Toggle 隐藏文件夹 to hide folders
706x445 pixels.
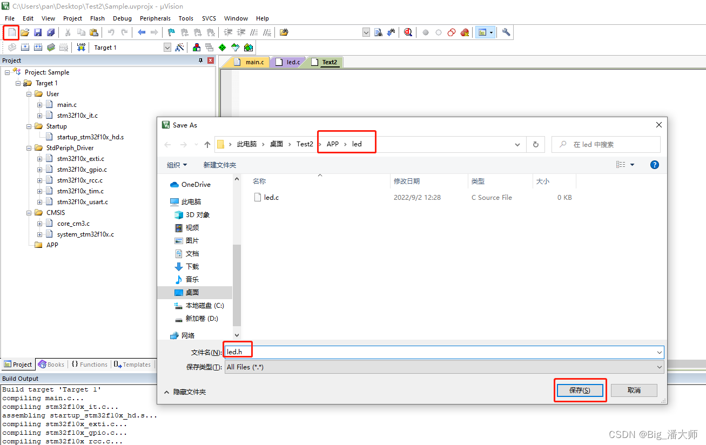[x=184, y=392]
